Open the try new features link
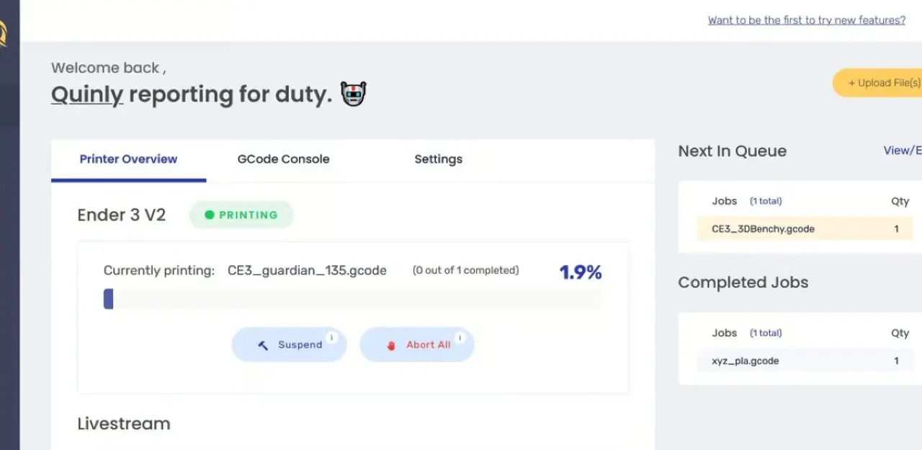Image resolution: width=922 pixels, height=450 pixels. 806,20
